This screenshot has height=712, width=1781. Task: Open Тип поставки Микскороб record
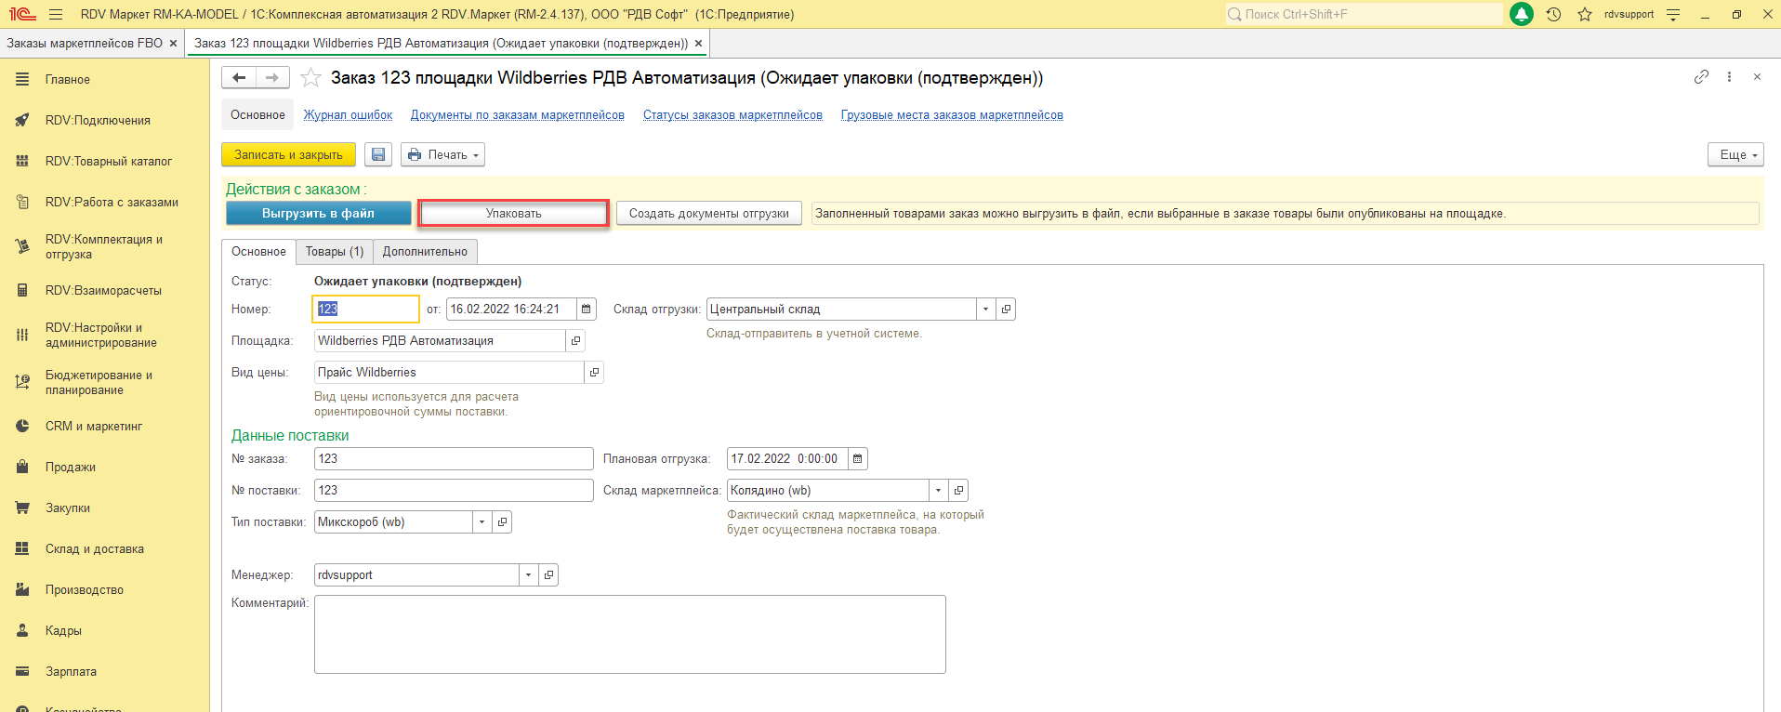pyautogui.click(x=502, y=521)
